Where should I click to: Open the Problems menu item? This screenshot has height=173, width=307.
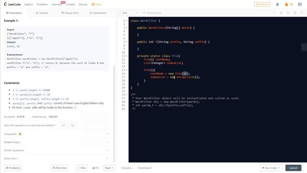[42, 4]
